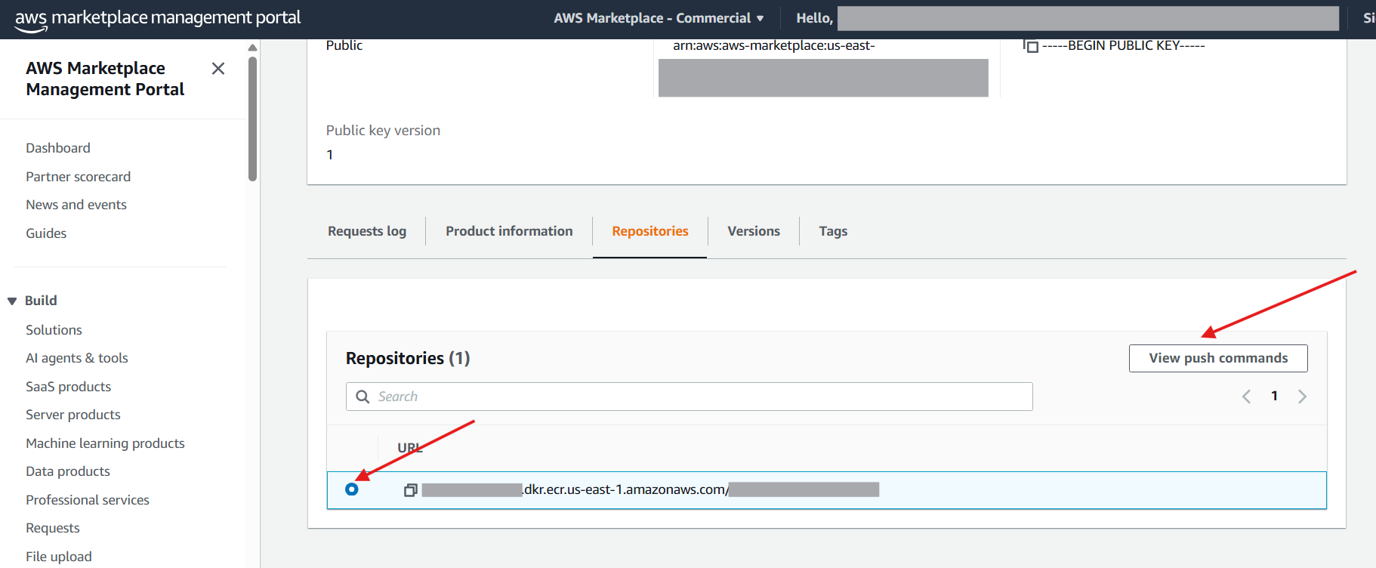The height and width of the screenshot is (568, 1376).
Task: Switch to the Product information tab
Action: point(509,231)
